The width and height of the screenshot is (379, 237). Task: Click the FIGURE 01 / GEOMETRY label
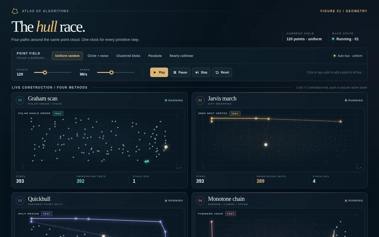[344, 11]
